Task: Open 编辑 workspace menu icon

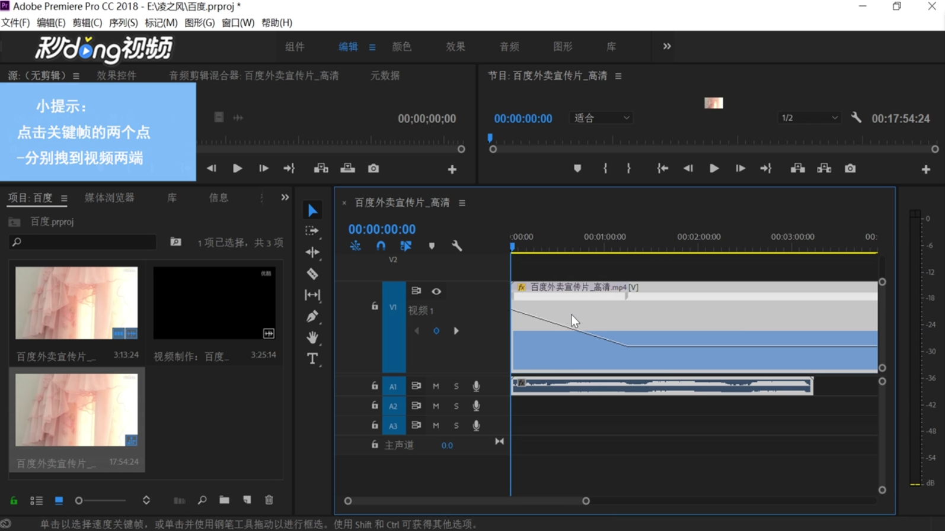Action: (x=372, y=47)
